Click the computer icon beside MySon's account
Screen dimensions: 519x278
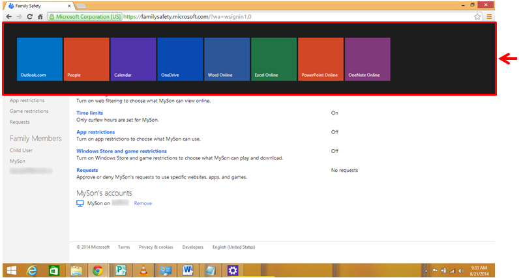pyautogui.click(x=80, y=204)
